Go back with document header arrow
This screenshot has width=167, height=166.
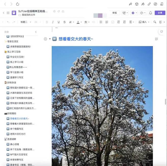tap(4, 13)
